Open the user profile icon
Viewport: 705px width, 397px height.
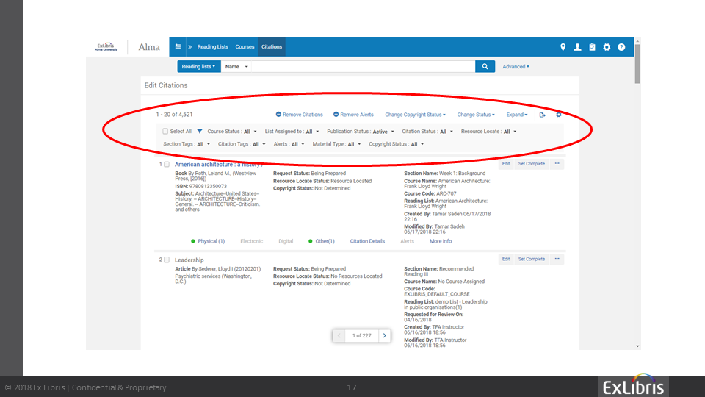tap(578, 47)
